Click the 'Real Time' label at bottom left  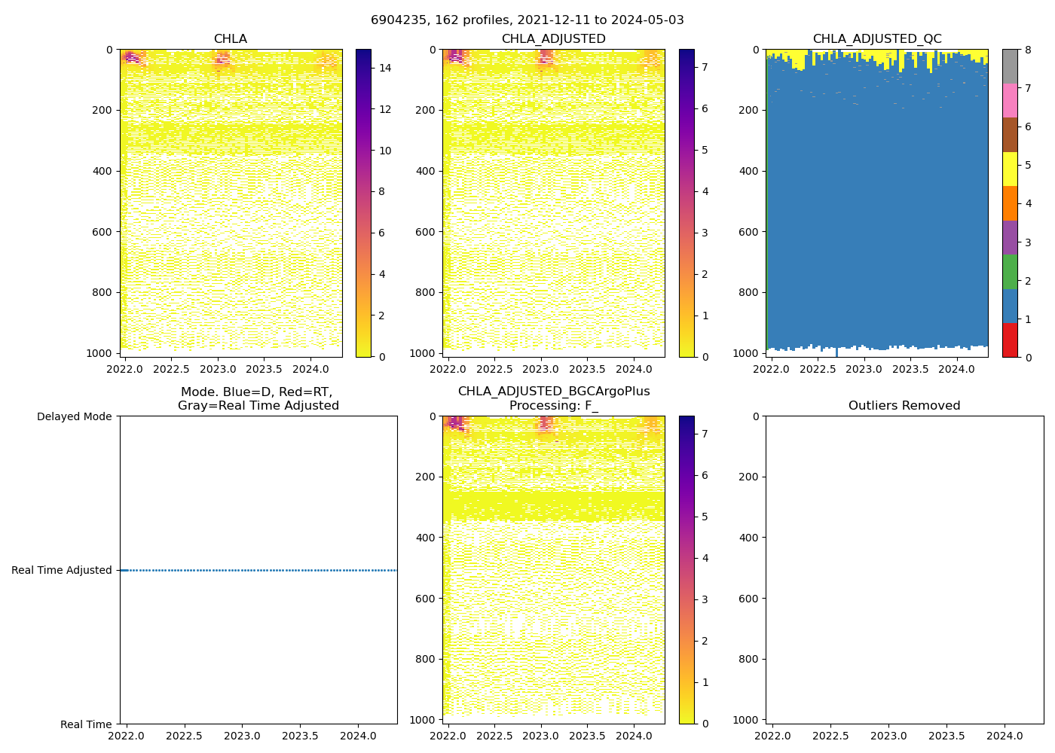coord(86,724)
